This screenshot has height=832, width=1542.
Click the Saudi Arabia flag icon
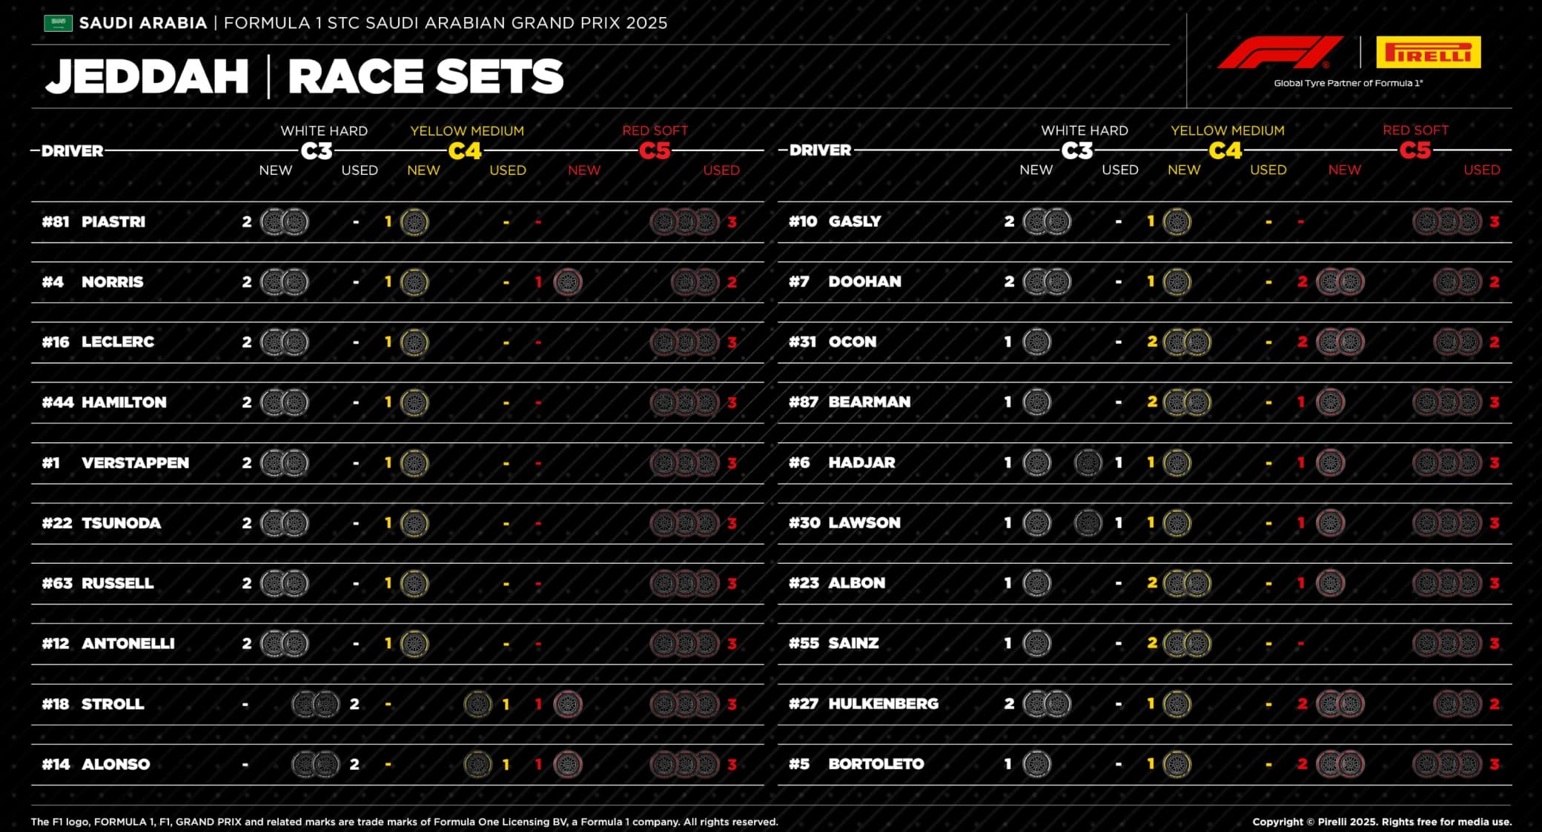click(x=58, y=23)
